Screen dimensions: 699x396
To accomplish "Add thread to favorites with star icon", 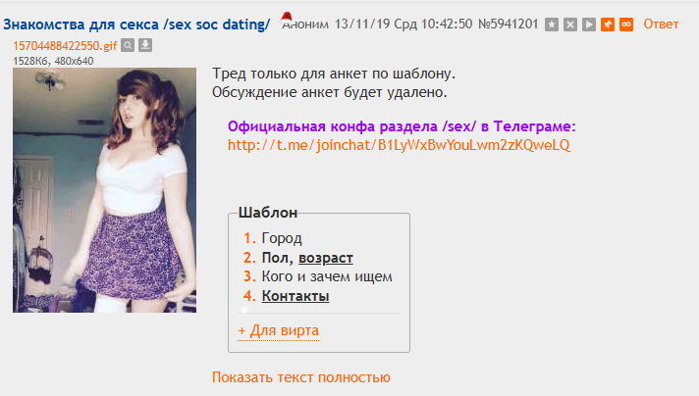I will coord(552,25).
